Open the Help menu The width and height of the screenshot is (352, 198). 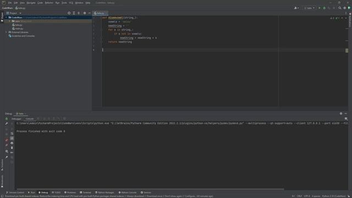(88, 3)
